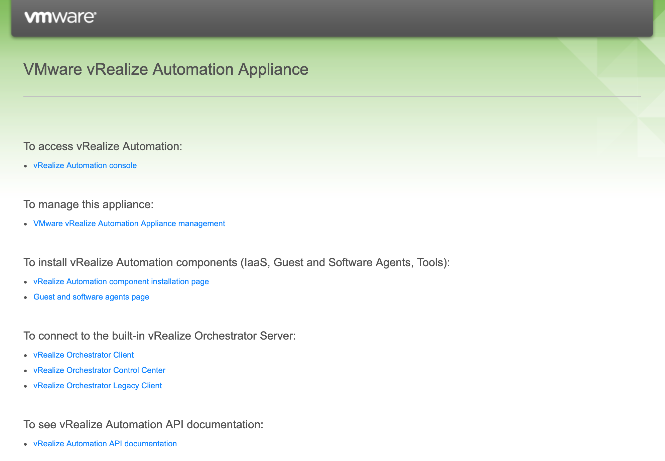Open vRealize Orchestrator Legacy Client link
Image resolution: width=665 pixels, height=461 pixels.
pyautogui.click(x=98, y=386)
